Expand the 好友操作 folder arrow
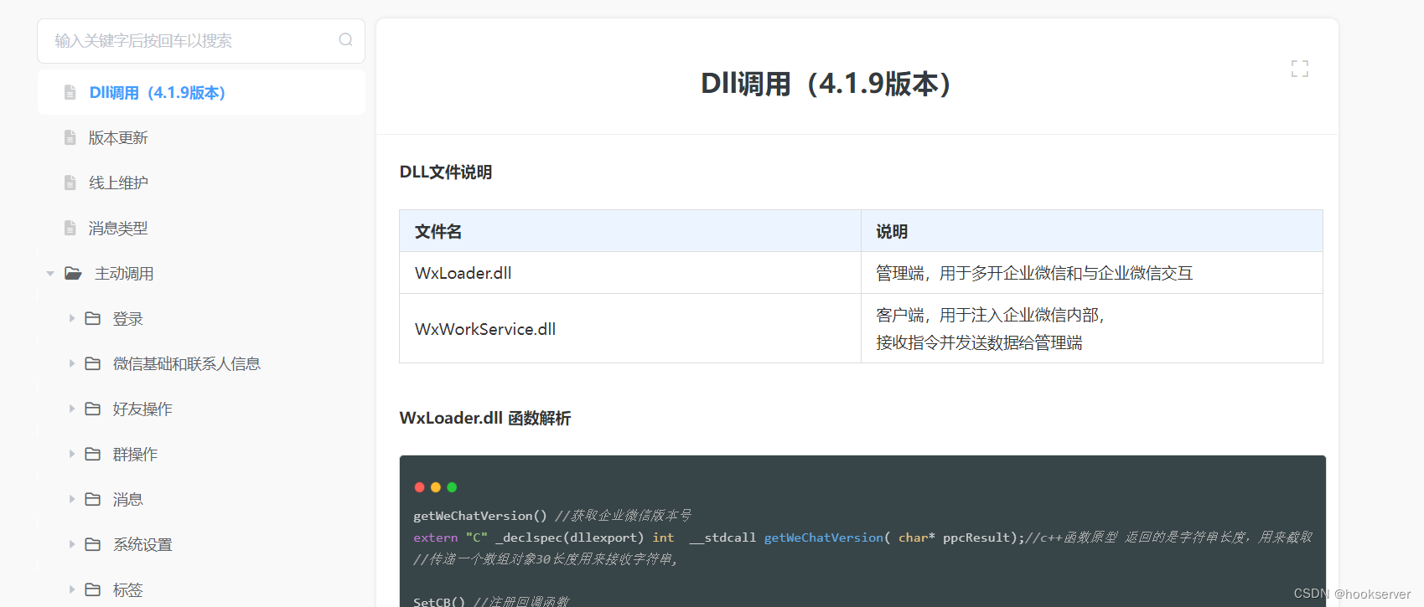This screenshot has width=1424, height=607. (x=72, y=409)
